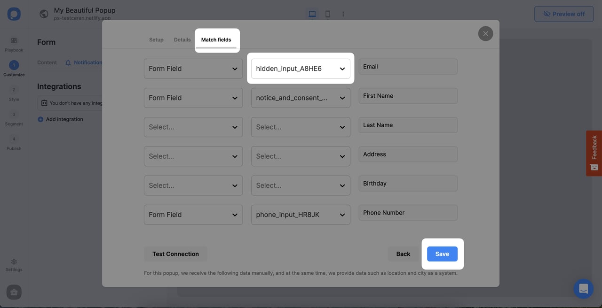
Task: Close the integration modal dialog
Action: click(485, 34)
